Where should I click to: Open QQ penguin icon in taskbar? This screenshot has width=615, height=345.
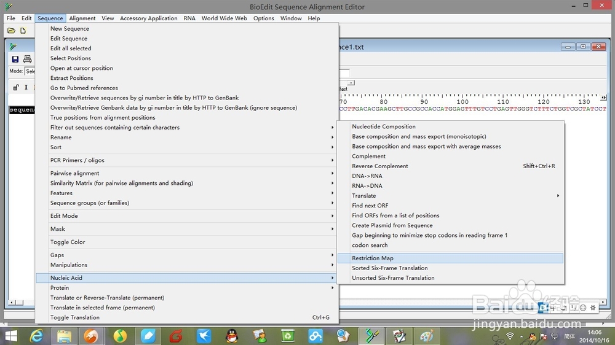point(232,336)
